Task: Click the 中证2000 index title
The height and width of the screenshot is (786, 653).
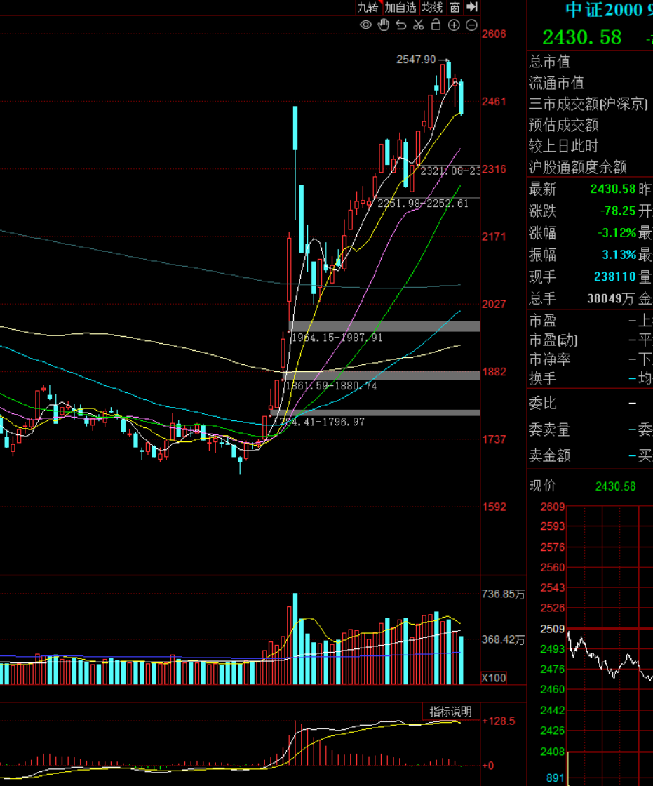Action: [x=604, y=10]
